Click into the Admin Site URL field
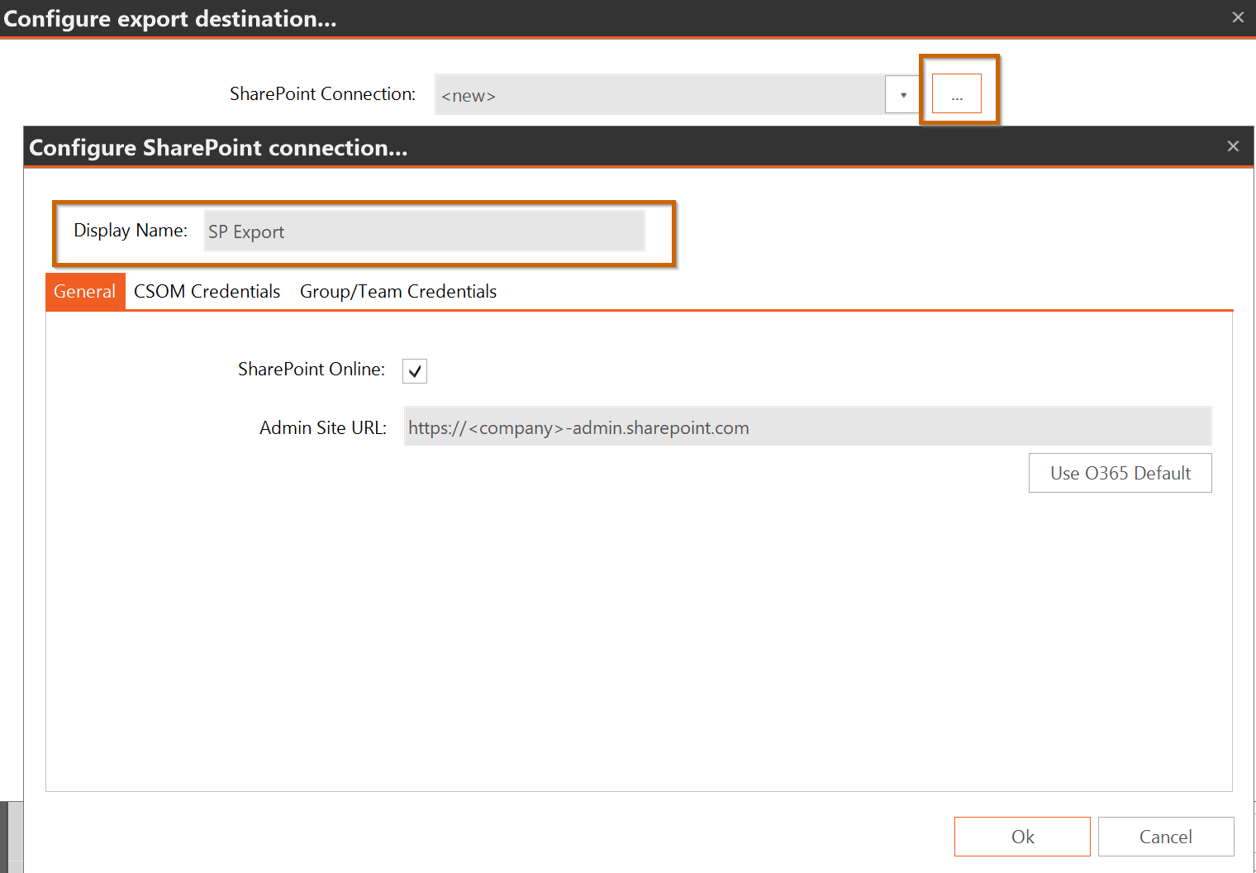Image resolution: width=1256 pixels, height=873 pixels. pos(807,426)
